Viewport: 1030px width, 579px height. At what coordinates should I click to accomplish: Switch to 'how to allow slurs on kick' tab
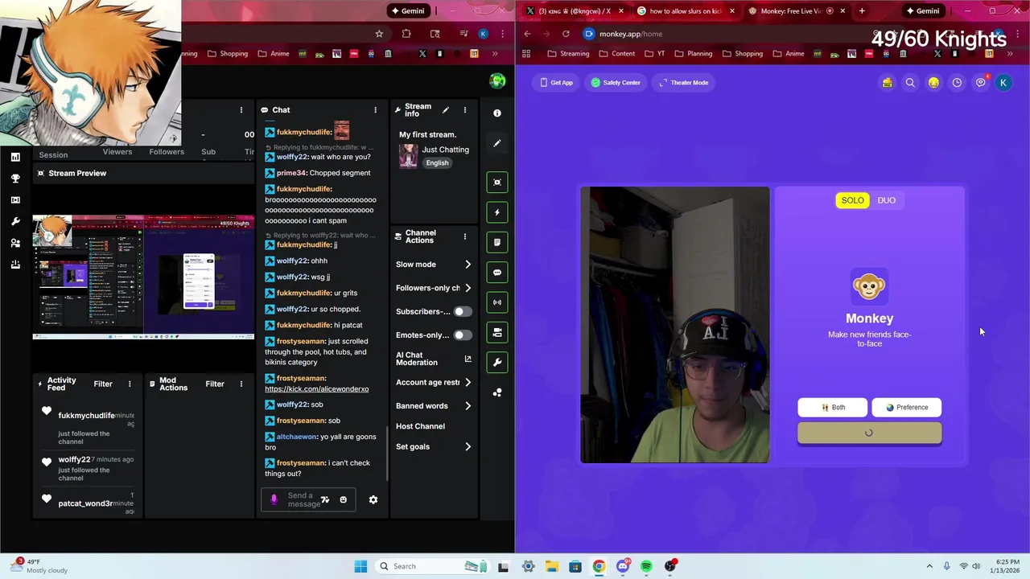pyautogui.click(x=686, y=11)
